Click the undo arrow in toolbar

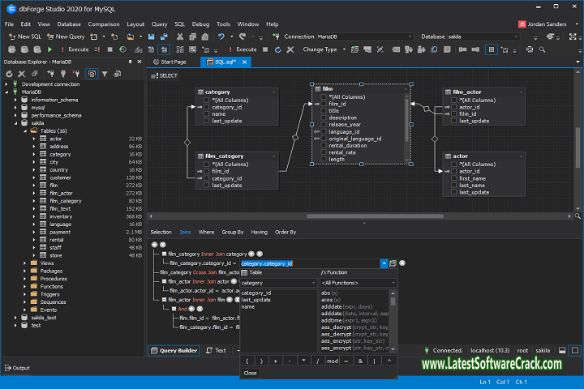coord(221,36)
